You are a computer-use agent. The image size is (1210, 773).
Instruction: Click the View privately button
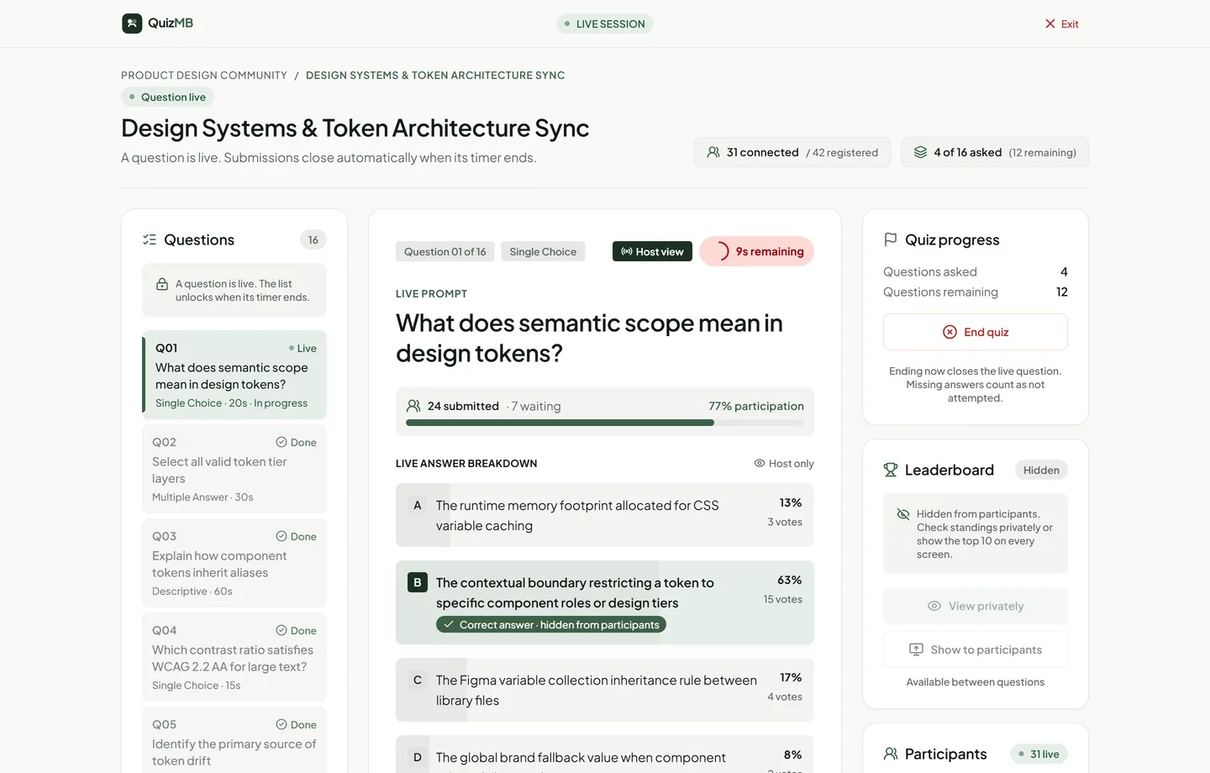pos(976,606)
